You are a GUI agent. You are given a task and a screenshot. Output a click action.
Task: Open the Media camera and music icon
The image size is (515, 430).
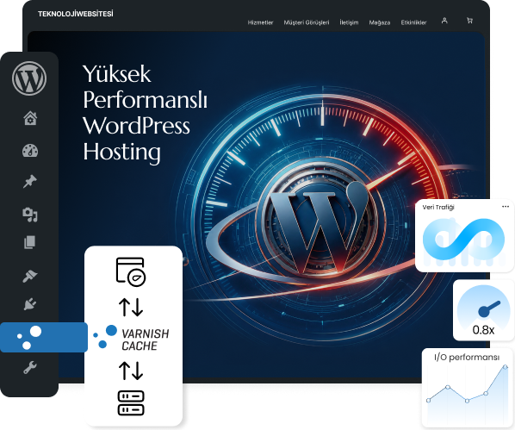(30, 215)
